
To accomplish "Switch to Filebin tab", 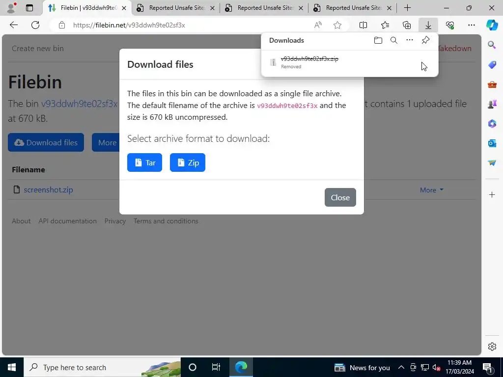I will (x=87, y=8).
